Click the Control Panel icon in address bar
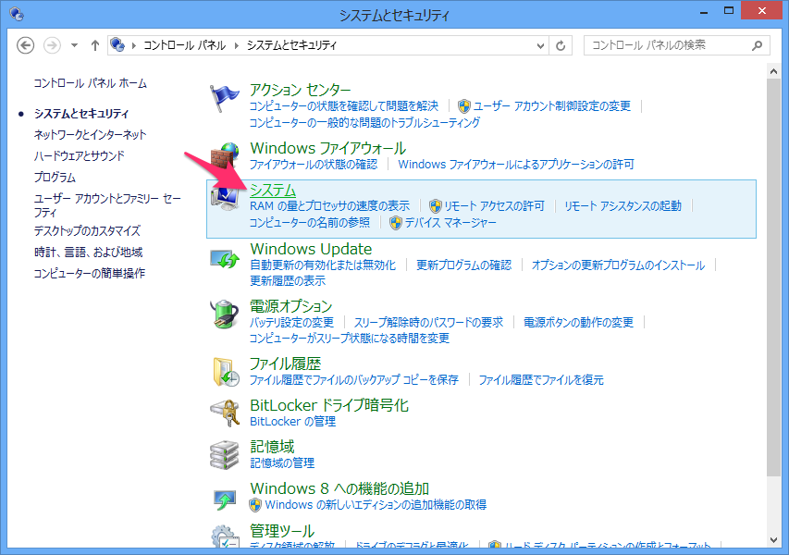This screenshot has width=789, height=555. pos(117,44)
